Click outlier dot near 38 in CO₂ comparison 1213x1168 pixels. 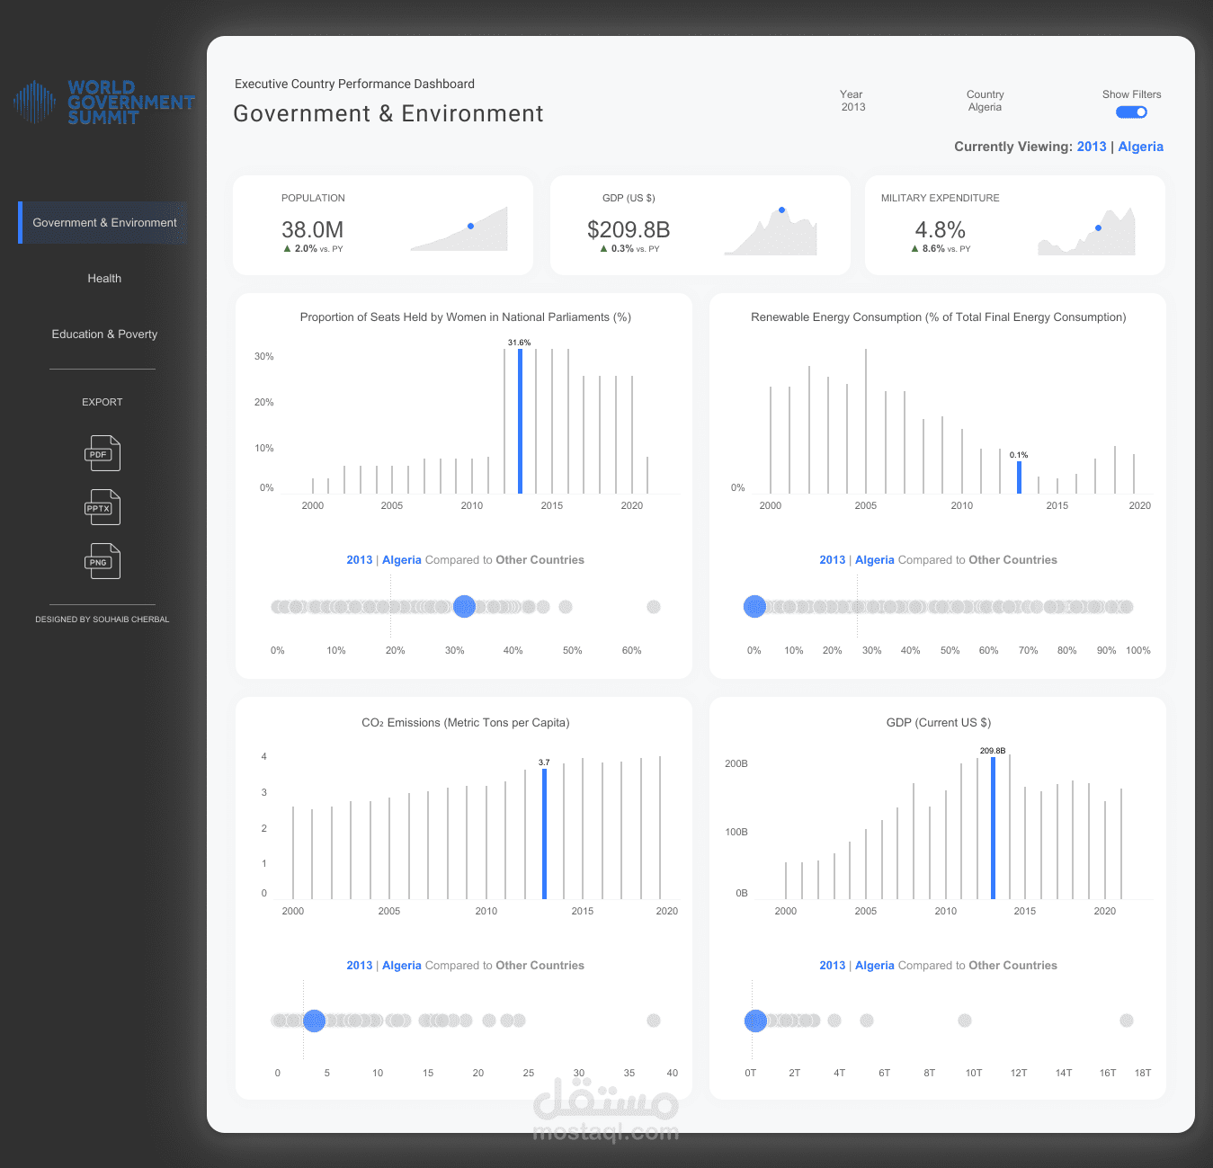(654, 1021)
